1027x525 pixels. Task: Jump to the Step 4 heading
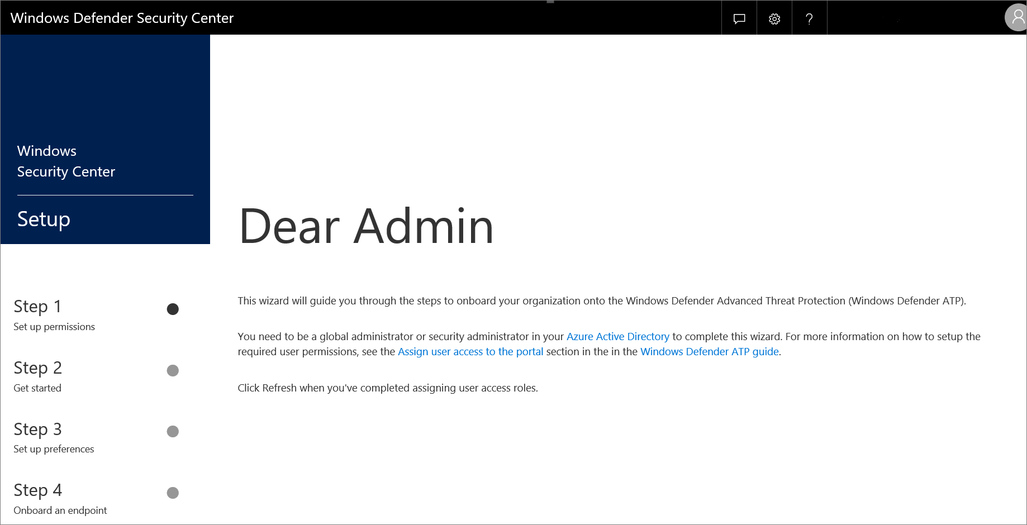(x=37, y=490)
